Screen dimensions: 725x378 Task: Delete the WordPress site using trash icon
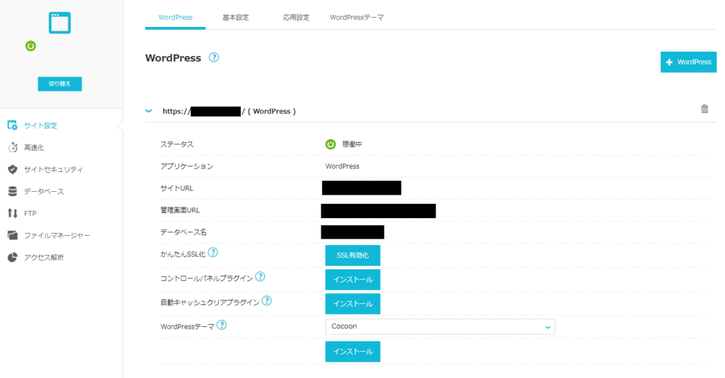point(704,109)
